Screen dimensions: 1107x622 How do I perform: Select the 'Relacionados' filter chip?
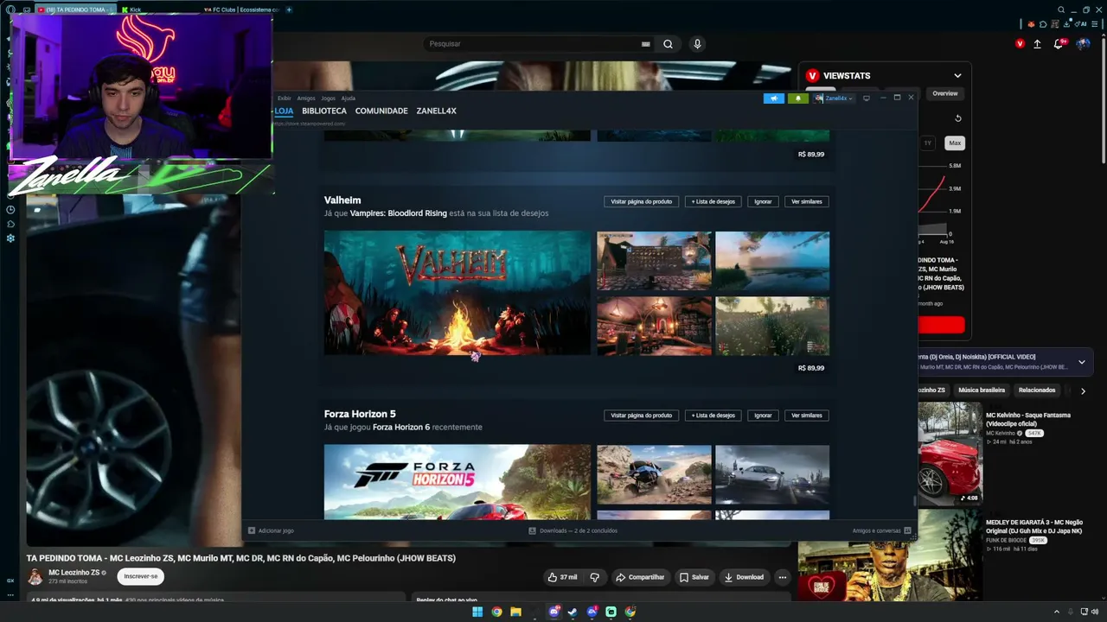coord(1037,390)
